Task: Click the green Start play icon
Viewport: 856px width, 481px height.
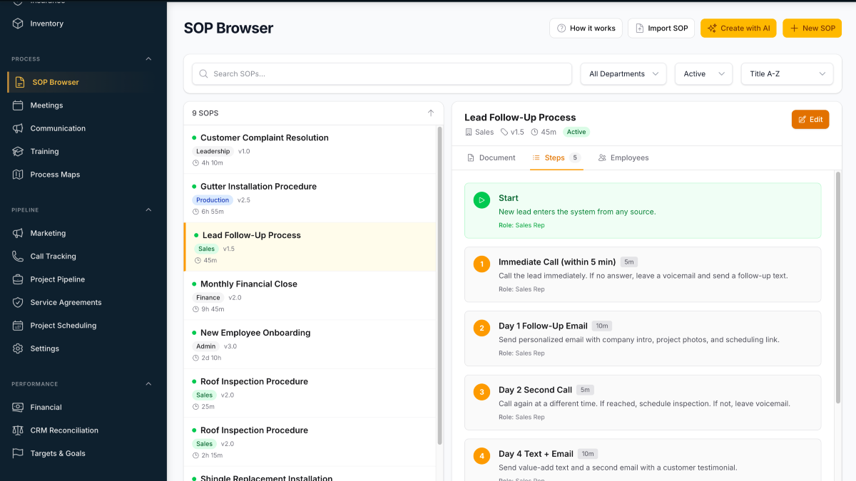Action: [481, 200]
